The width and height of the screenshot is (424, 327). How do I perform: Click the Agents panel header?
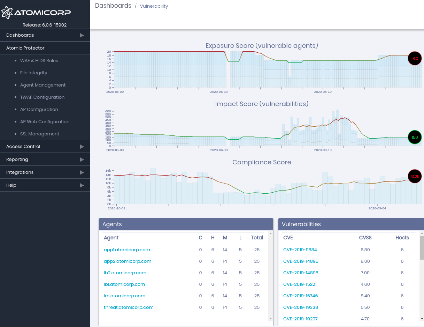tap(186, 224)
